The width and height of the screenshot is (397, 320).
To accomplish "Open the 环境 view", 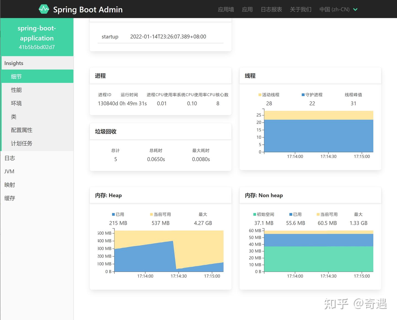I will coord(16,103).
